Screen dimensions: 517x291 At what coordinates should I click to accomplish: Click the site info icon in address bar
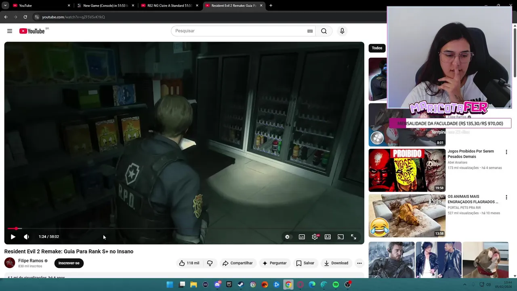(x=37, y=17)
